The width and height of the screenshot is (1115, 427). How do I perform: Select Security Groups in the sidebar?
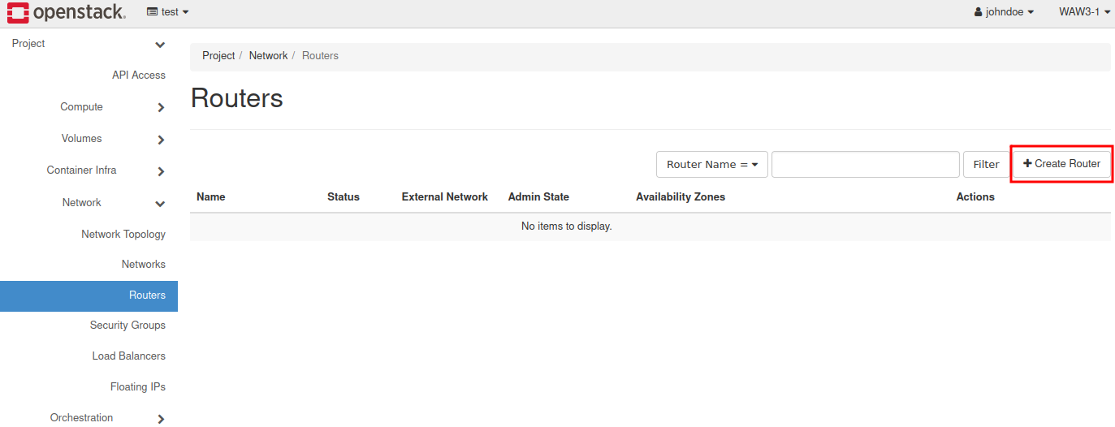point(127,326)
